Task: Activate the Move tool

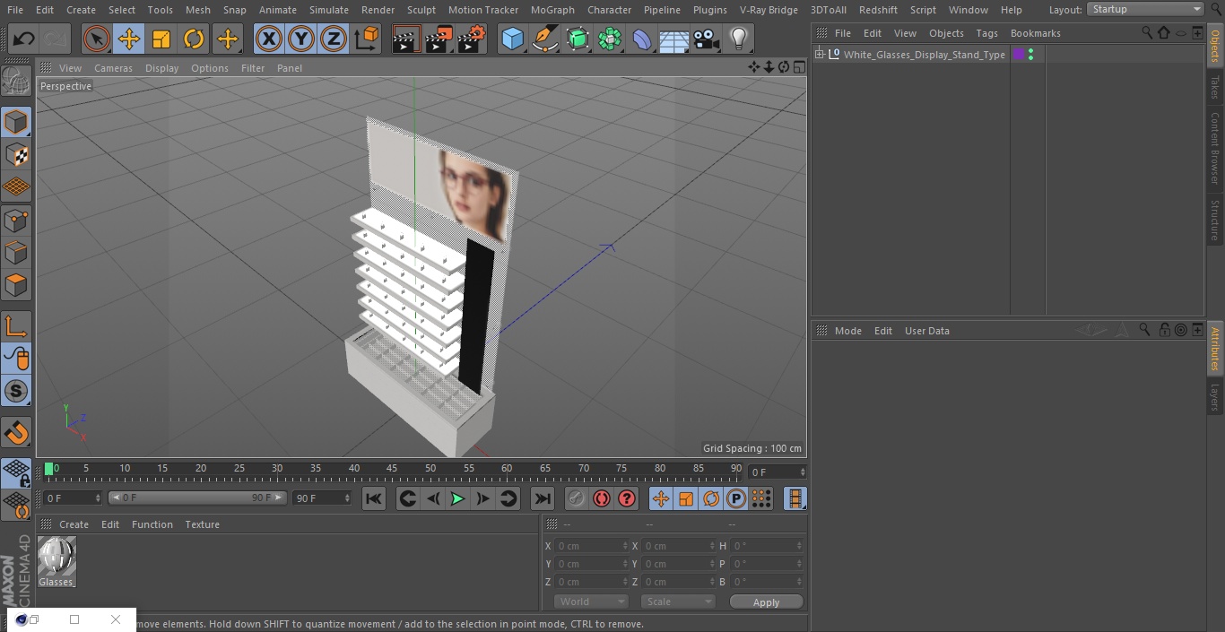Action: (x=129, y=39)
